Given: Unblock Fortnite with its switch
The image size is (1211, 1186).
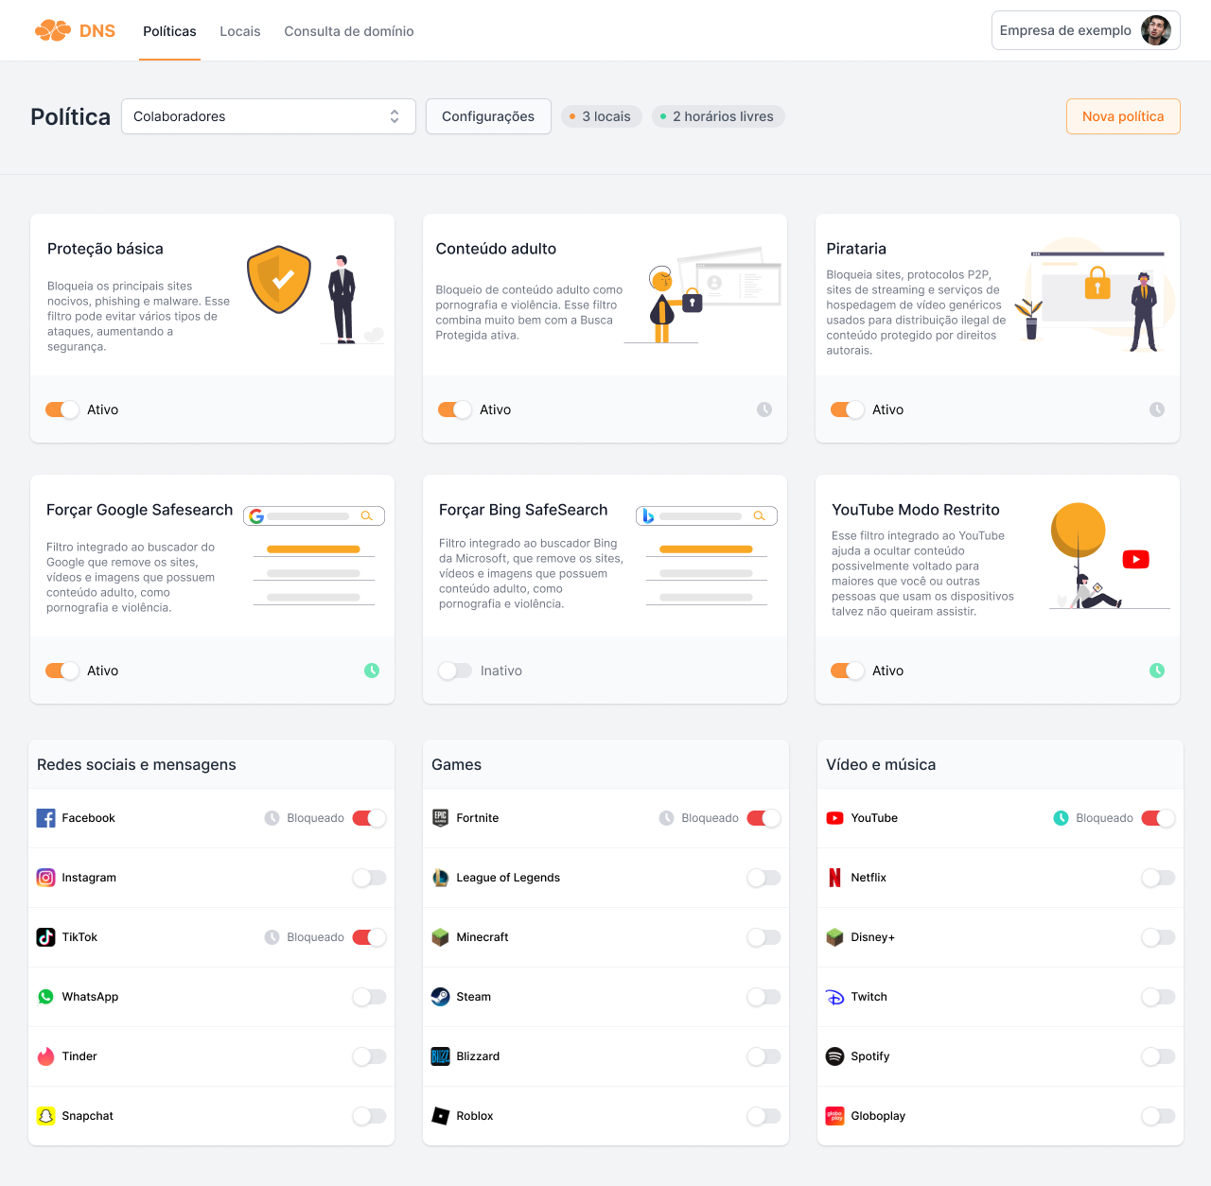Looking at the screenshot, I should pos(763,818).
